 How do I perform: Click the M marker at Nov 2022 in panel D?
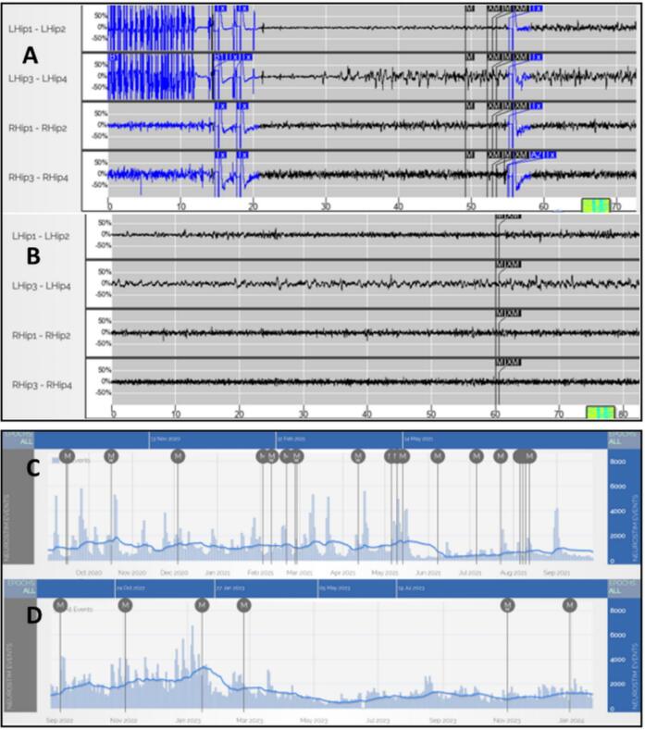(x=125, y=605)
